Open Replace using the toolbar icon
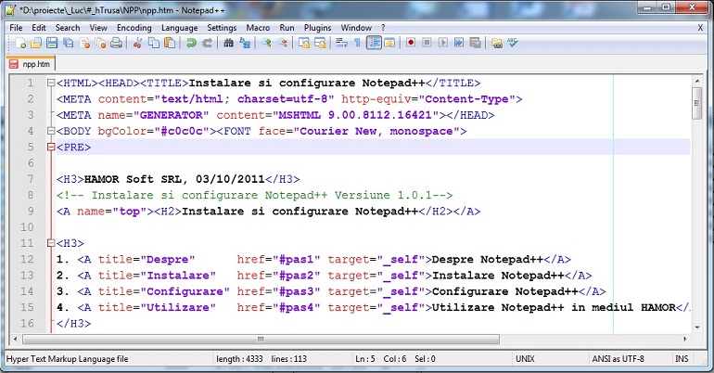The image size is (714, 373). point(245,43)
